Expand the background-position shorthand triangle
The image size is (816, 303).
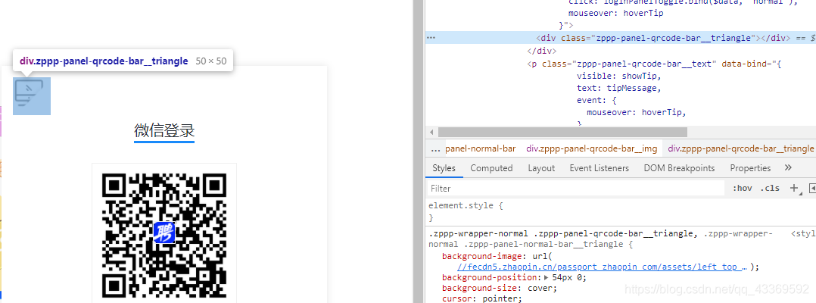(545, 277)
